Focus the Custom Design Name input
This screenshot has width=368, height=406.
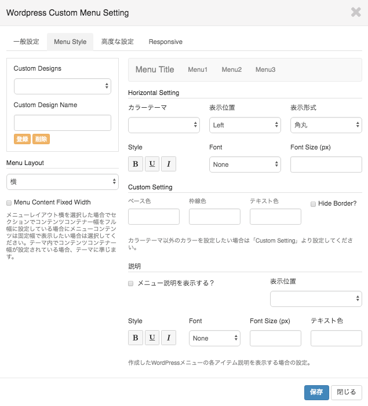[x=63, y=123]
